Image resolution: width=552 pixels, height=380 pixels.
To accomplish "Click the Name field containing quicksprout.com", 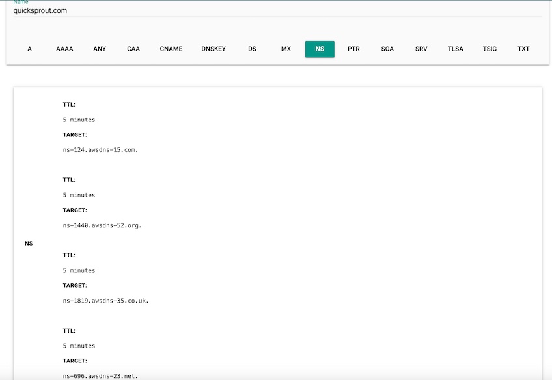I will tap(277, 10).
